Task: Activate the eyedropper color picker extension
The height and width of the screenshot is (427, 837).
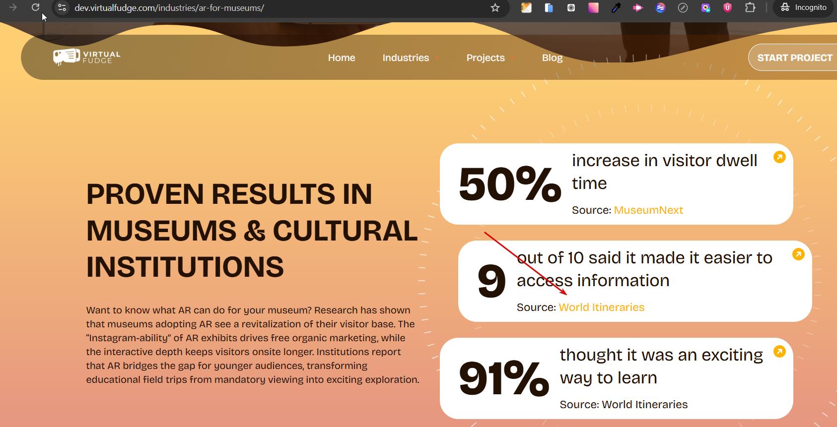Action: coord(616,7)
